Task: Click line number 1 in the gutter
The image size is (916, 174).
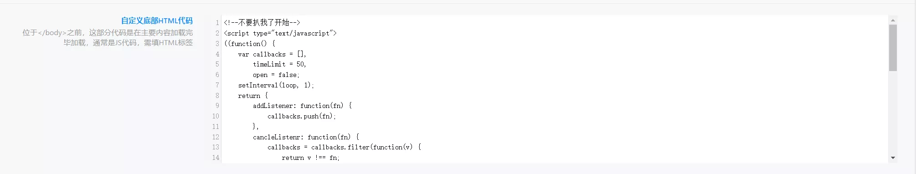Action: click(x=217, y=23)
